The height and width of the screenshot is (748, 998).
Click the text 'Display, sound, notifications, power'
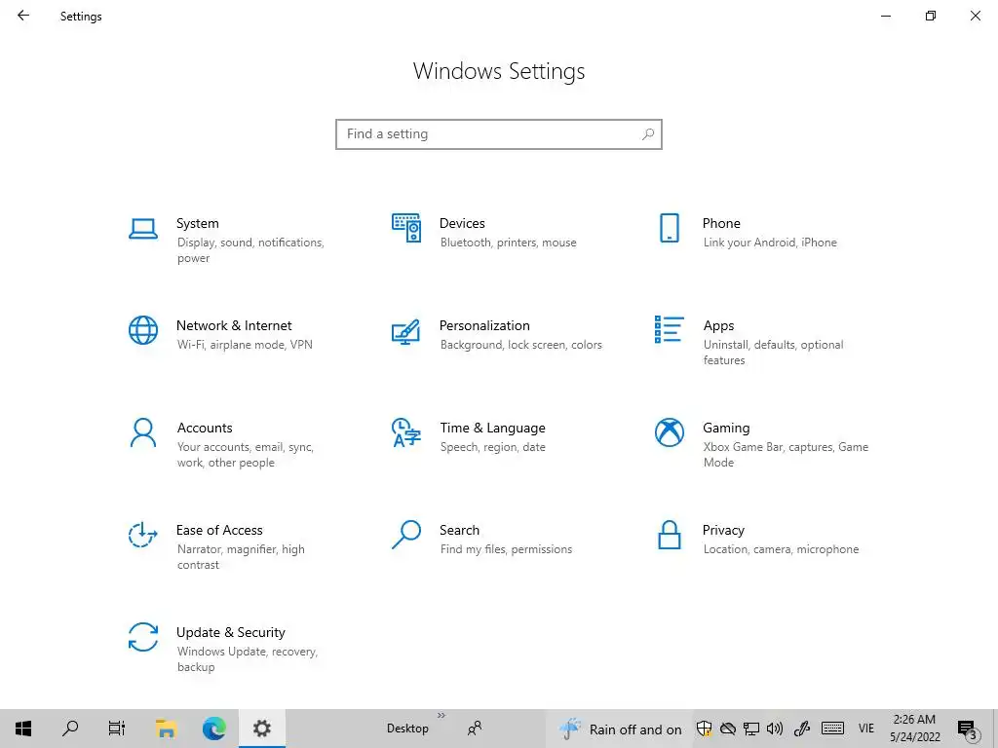point(250,250)
